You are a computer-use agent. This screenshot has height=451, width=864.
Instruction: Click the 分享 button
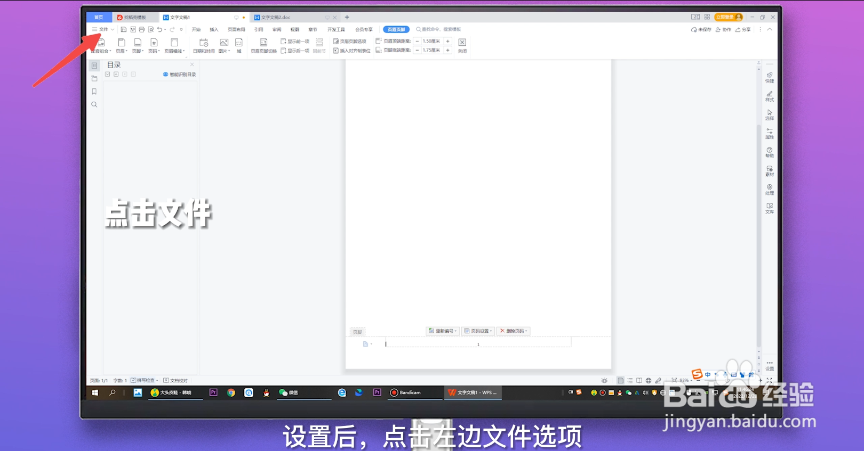[743, 30]
